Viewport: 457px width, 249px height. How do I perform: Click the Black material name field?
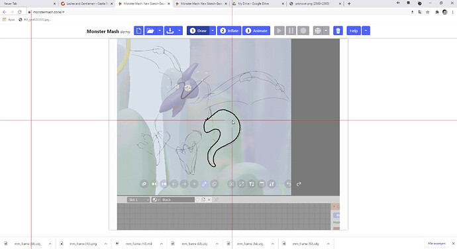point(178,200)
